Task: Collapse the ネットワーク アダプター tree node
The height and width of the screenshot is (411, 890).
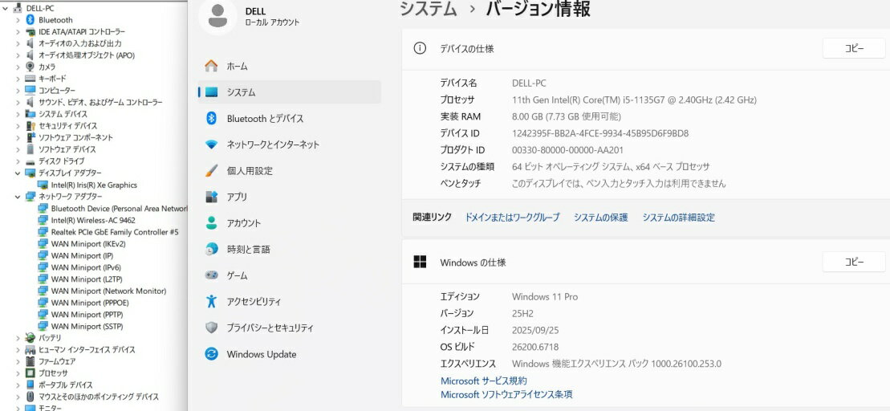Action: 18,197
